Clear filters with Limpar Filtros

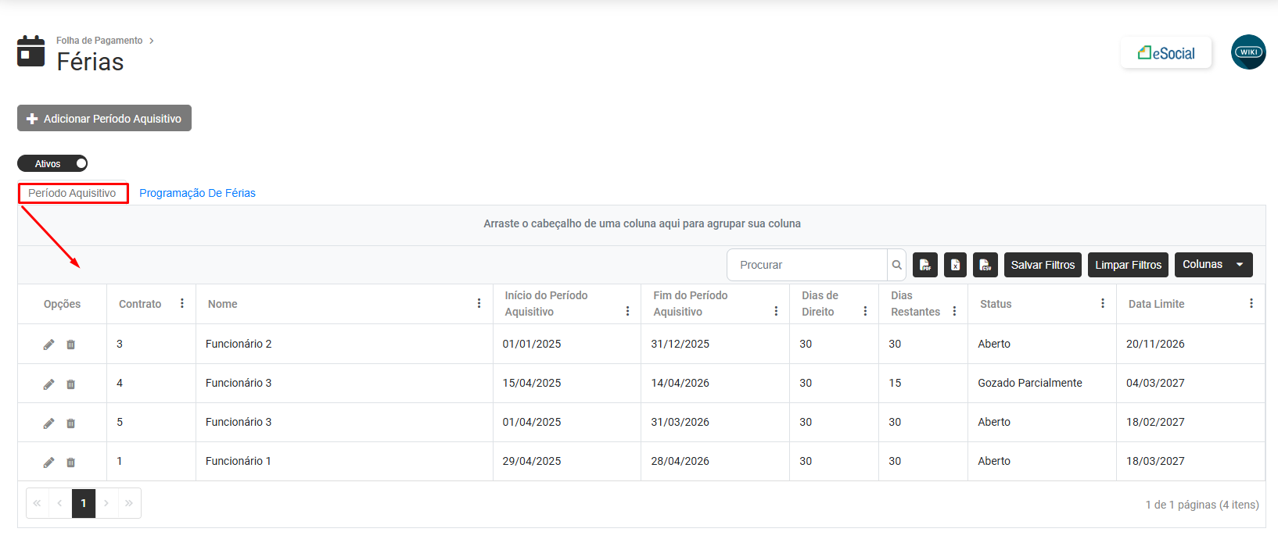[x=1128, y=265]
